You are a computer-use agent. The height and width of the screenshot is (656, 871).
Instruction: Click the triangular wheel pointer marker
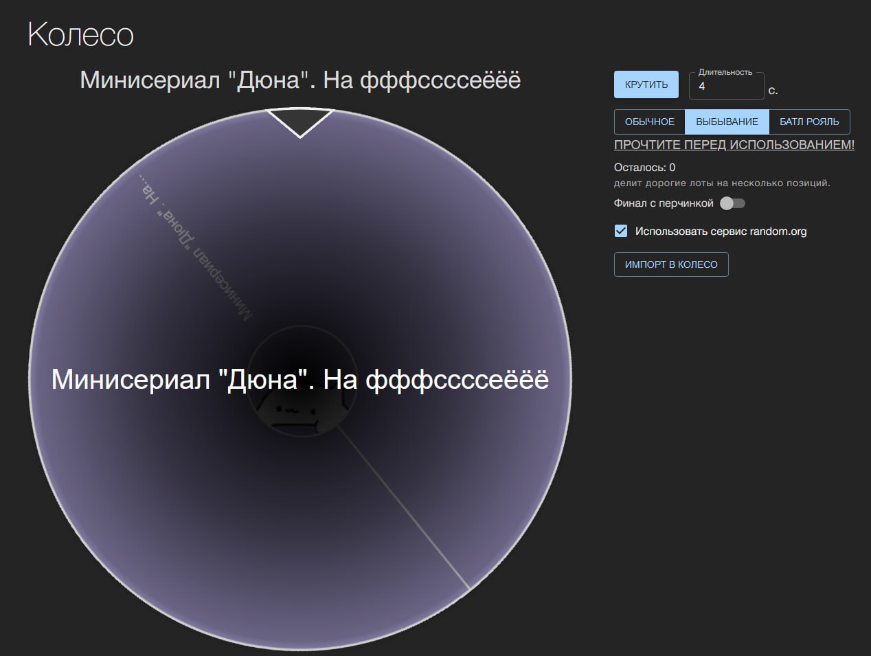(x=300, y=122)
